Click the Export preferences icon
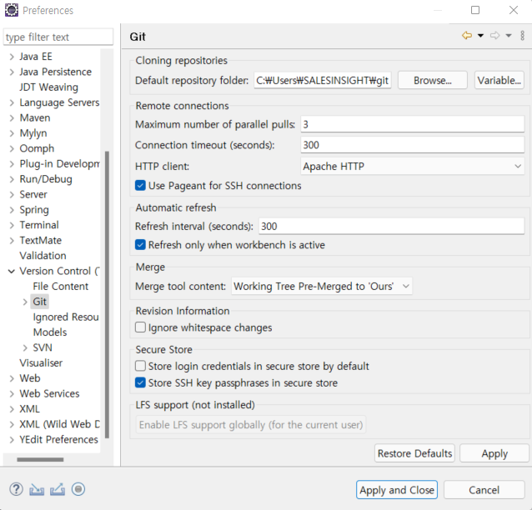Screen dimensions: 532x510 click(58, 489)
